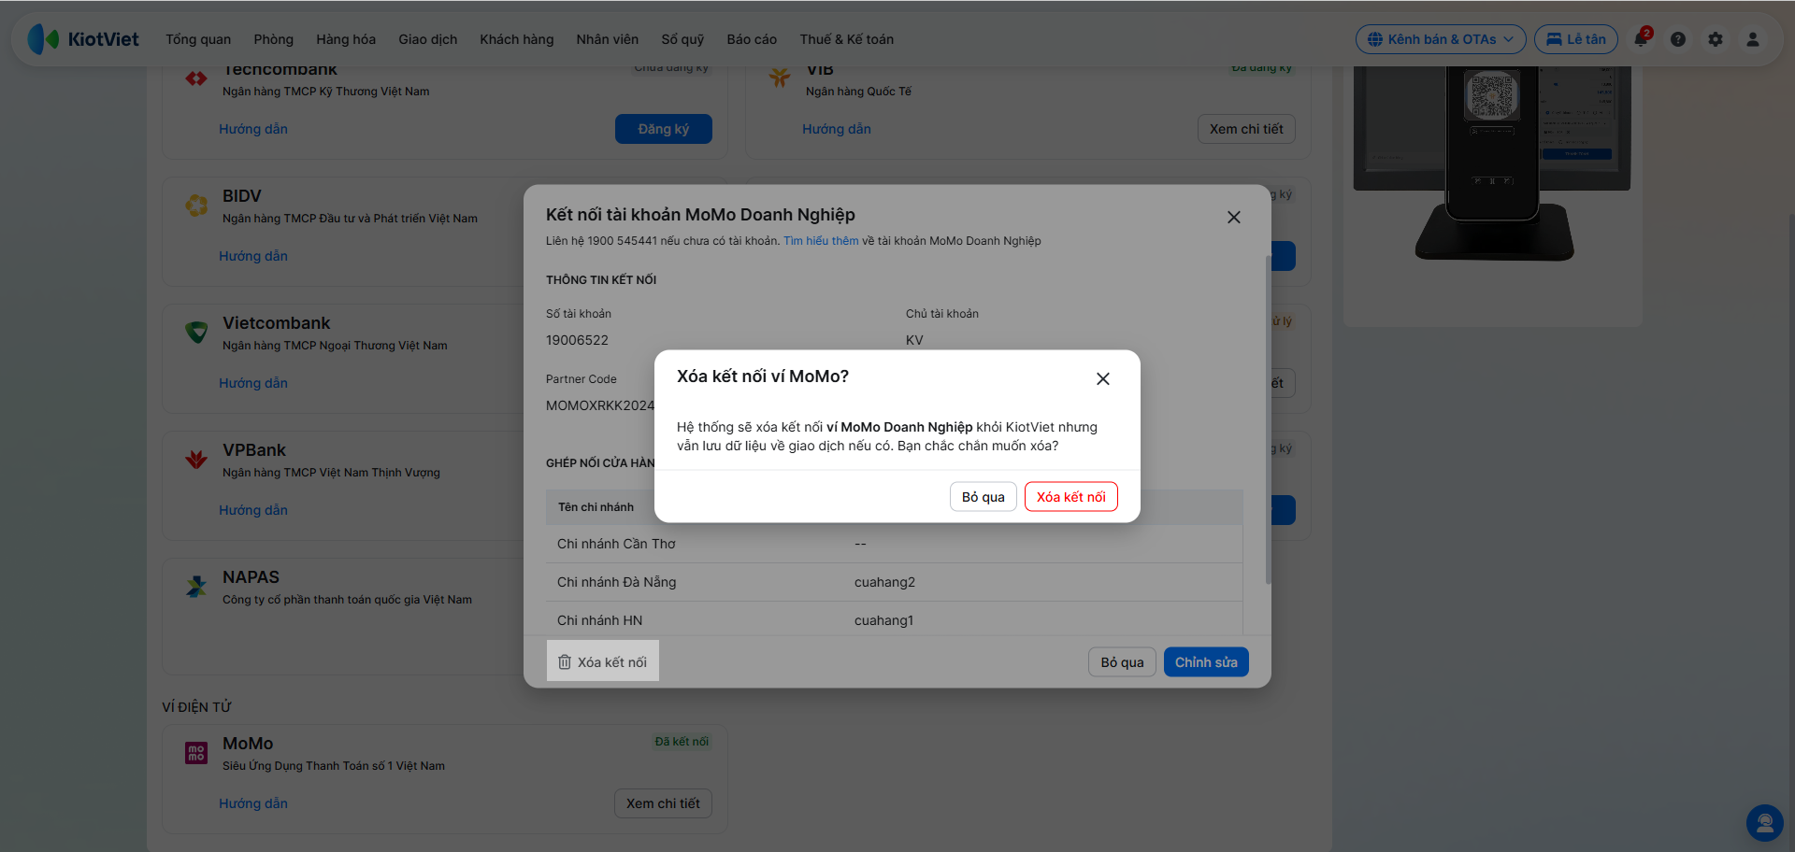Screen dimensions: 1795x852
Task: Select the Chi nhánh Cần Thơ row
Action: pos(894,544)
